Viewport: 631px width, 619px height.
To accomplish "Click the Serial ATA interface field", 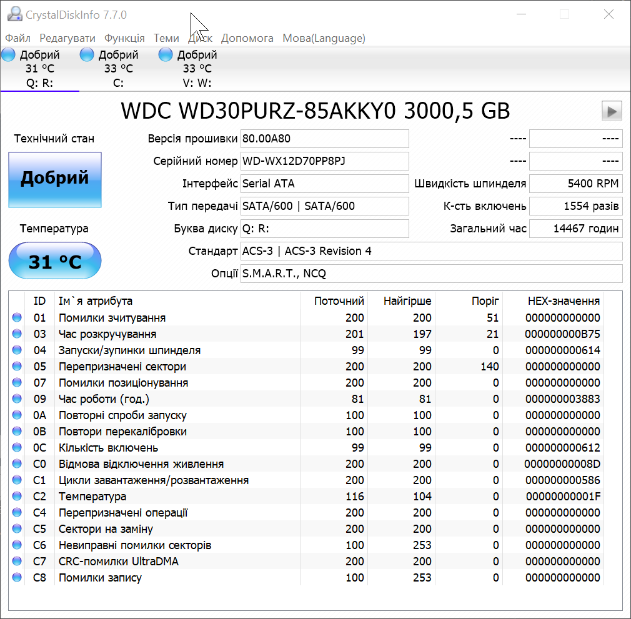I will tap(324, 184).
